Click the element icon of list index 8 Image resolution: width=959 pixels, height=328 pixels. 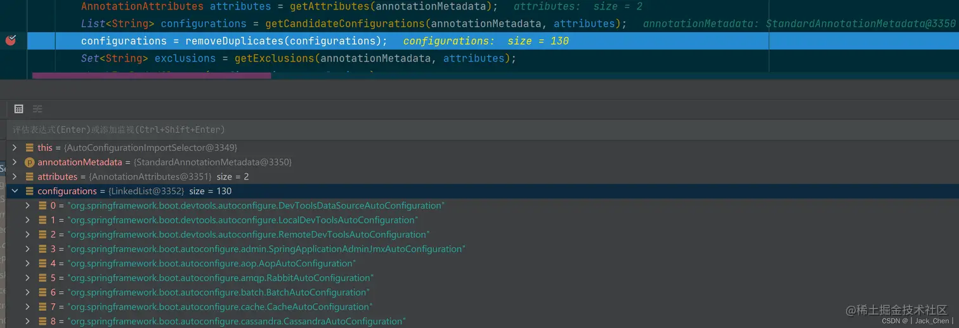(x=42, y=321)
